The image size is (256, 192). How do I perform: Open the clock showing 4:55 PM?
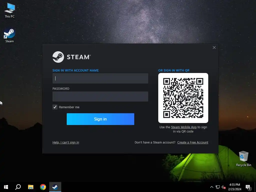pos(234,187)
